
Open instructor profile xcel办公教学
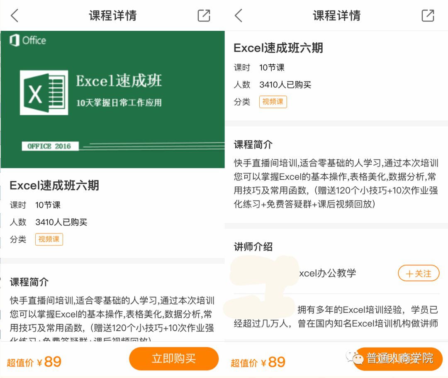pos(327,273)
